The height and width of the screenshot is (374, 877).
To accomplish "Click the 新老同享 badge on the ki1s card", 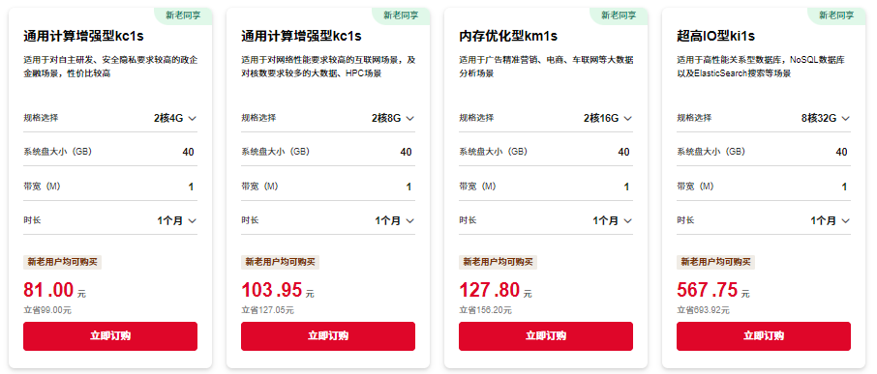I will [x=836, y=15].
